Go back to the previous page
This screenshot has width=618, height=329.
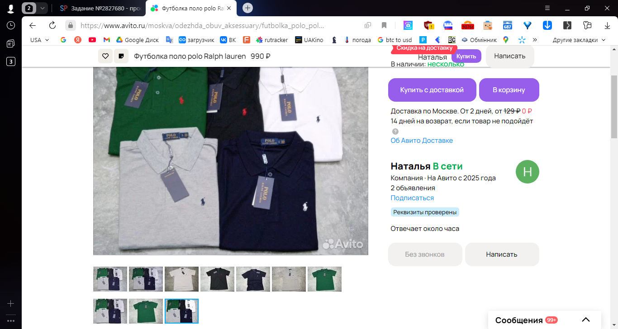(33, 25)
